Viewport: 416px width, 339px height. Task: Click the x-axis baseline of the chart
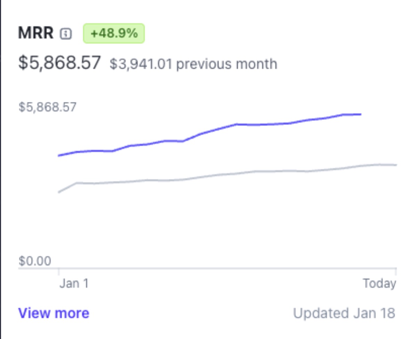tap(209, 268)
